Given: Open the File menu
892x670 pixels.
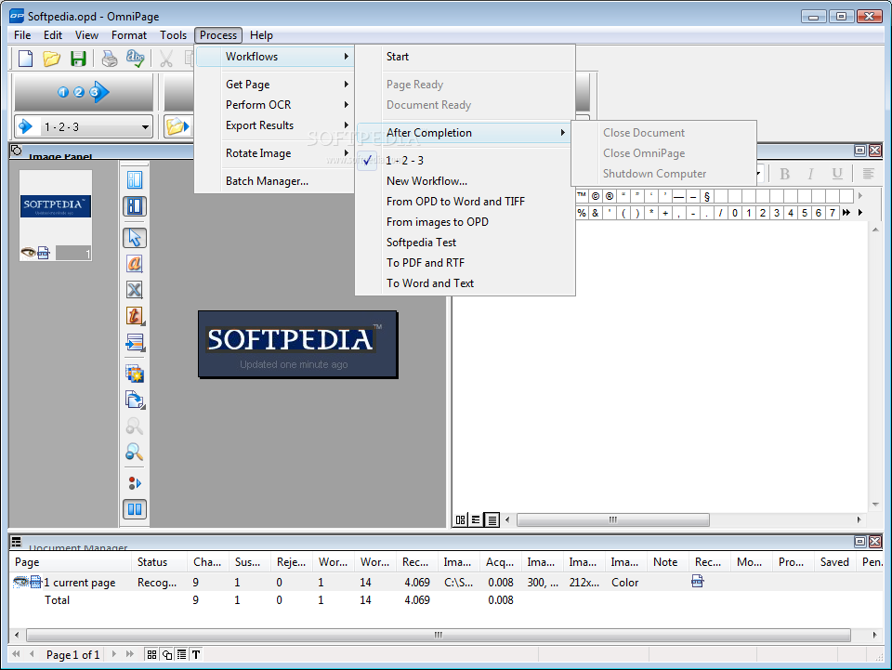Looking at the screenshot, I should click(22, 35).
